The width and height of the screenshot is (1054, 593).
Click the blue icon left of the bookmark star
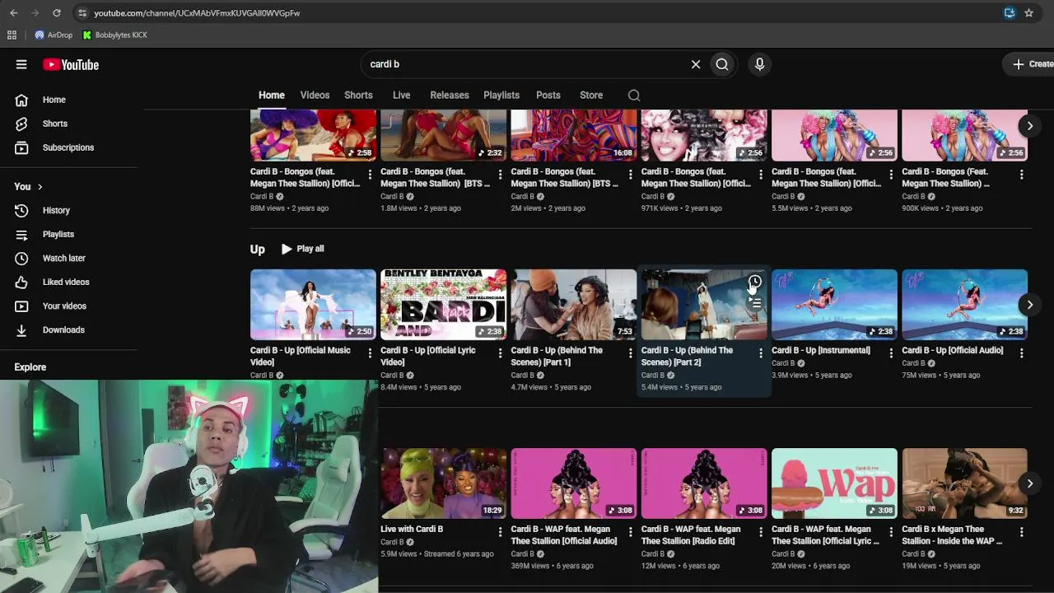(x=1010, y=13)
